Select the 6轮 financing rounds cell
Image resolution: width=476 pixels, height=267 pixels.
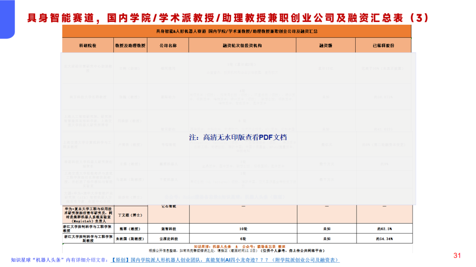click(x=243, y=239)
